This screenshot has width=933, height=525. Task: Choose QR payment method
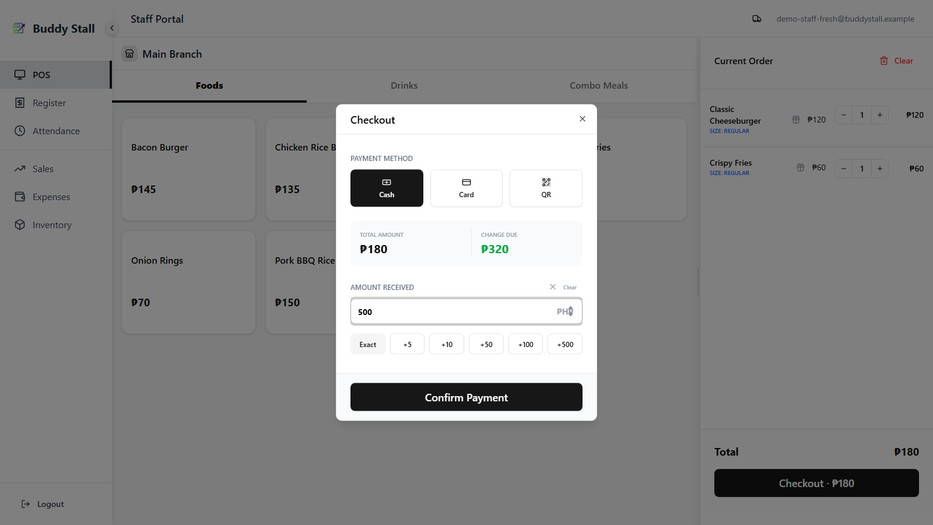(546, 188)
